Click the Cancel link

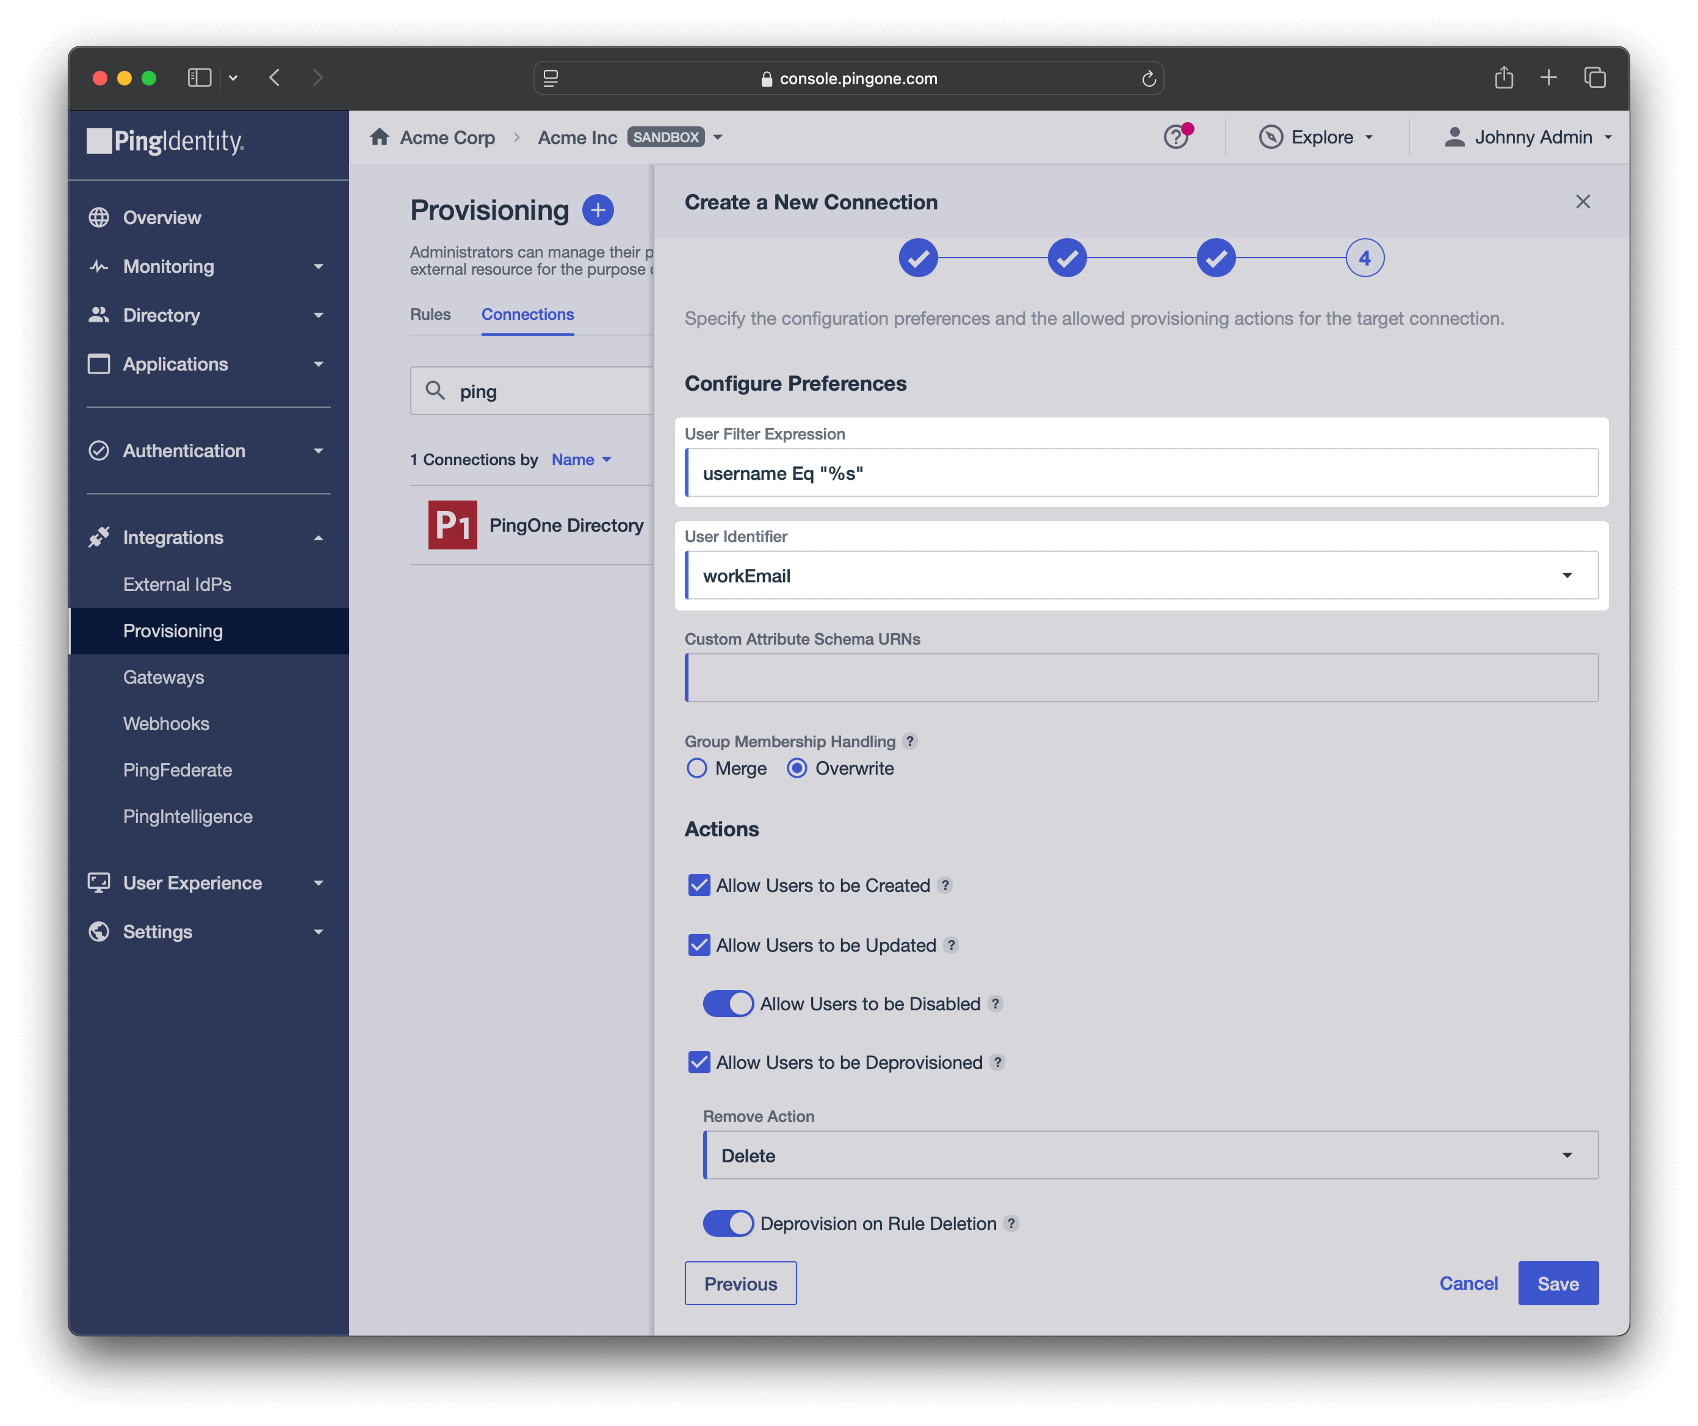point(1469,1283)
